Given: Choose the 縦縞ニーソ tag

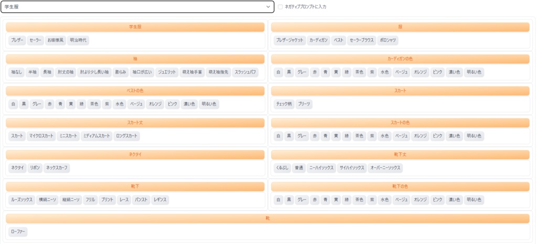Looking at the screenshot, I should coord(71,200).
